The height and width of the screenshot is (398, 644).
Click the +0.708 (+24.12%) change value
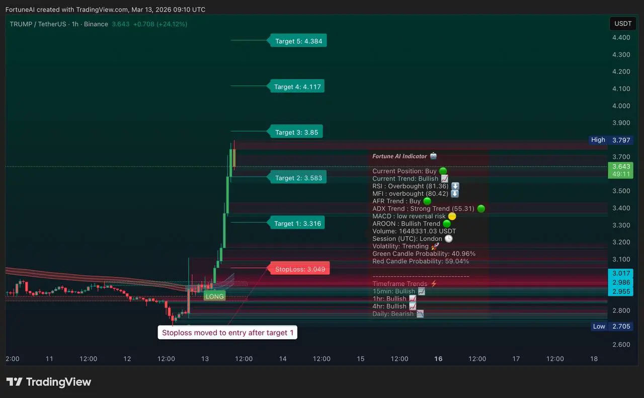pyautogui.click(x=160, y=24)
